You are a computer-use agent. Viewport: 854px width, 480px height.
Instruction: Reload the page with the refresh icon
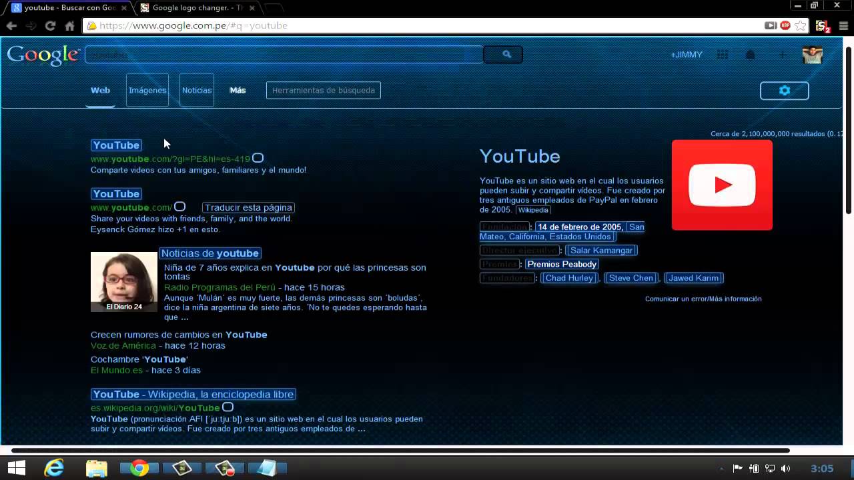click(x=50, y=25)
